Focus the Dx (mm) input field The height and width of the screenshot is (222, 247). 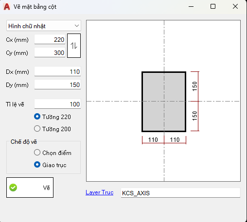[x=57, y=71]
